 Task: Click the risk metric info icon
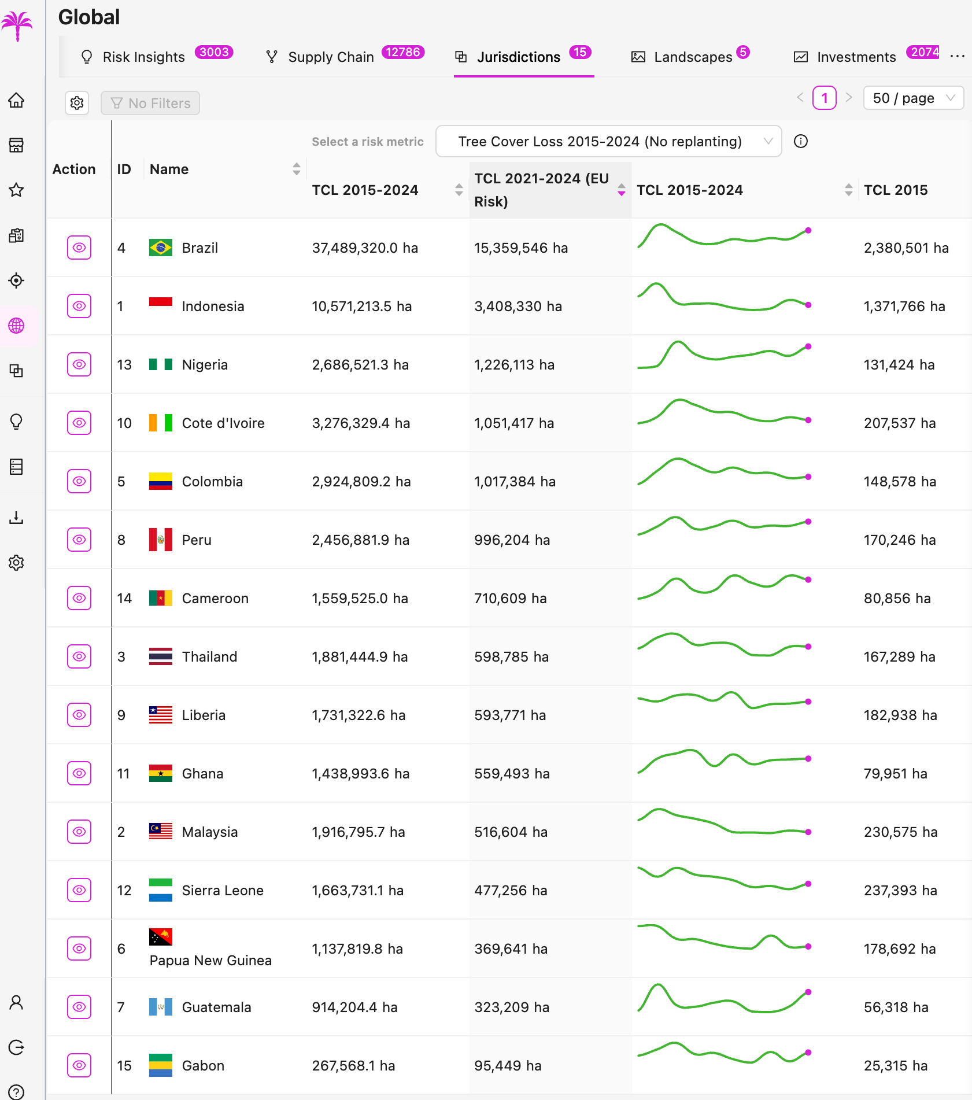801,141
